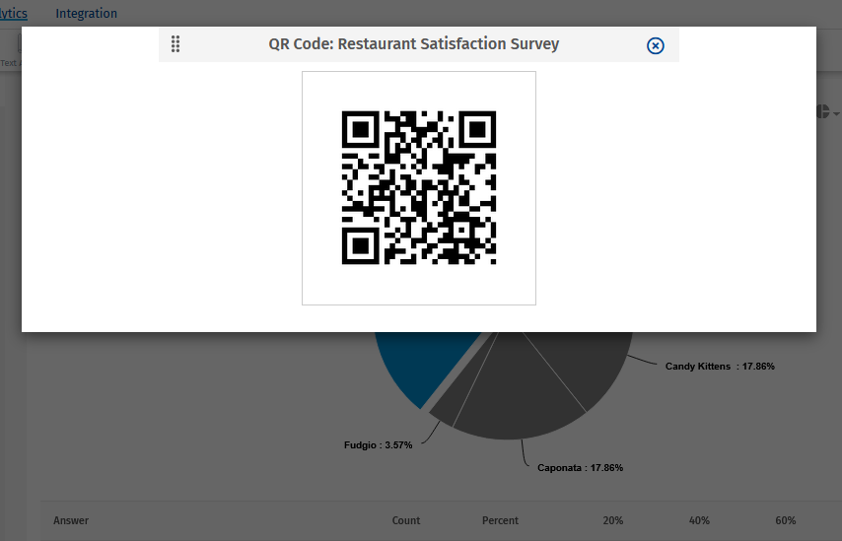Select the Caponata : 17.86% label
The image size is (842, 541).
point(580,467)
